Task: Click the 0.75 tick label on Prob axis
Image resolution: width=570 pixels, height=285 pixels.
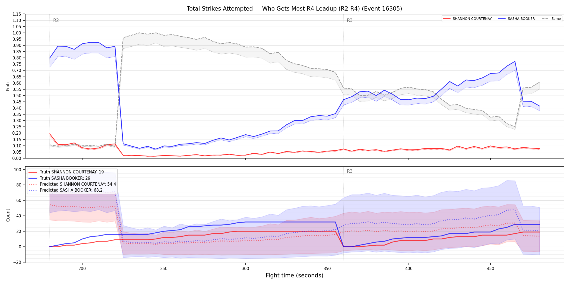Action: 17,64
